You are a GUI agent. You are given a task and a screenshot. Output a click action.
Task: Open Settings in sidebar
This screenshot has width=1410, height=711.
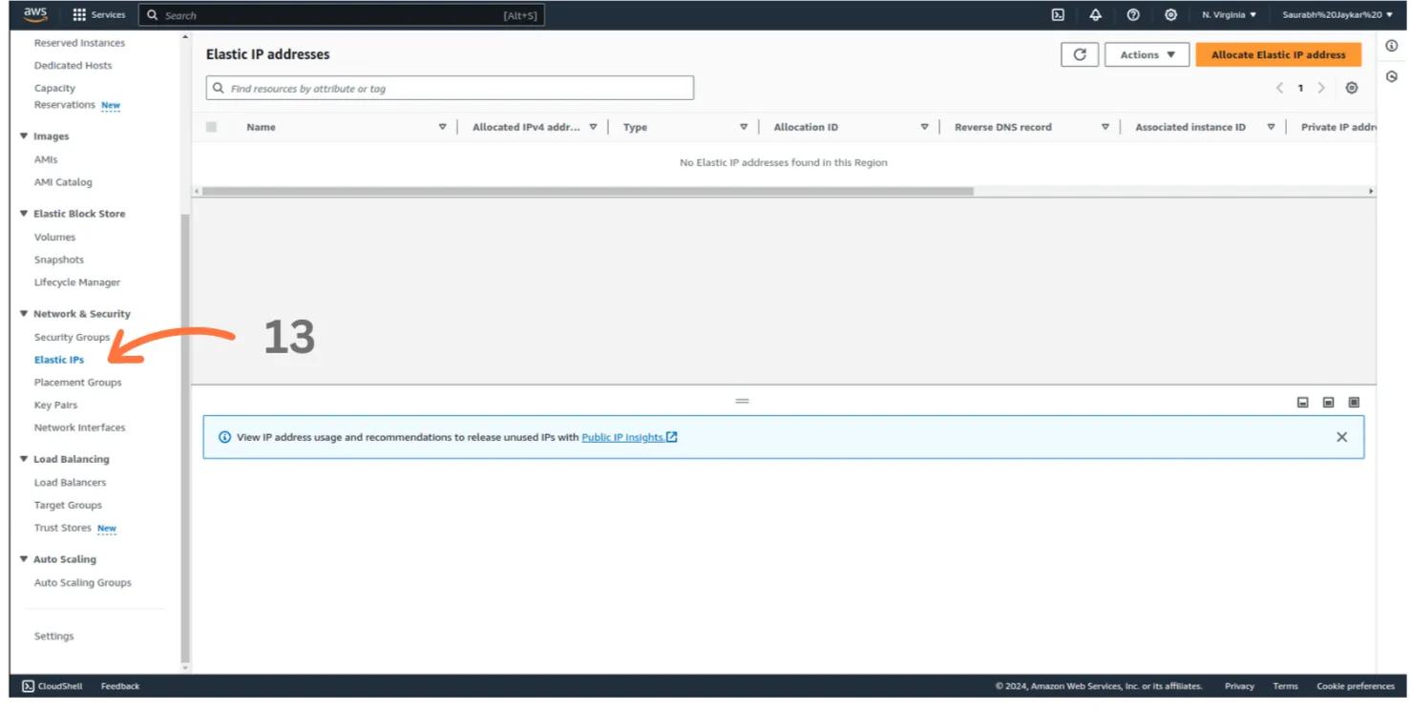coord(53,637)
